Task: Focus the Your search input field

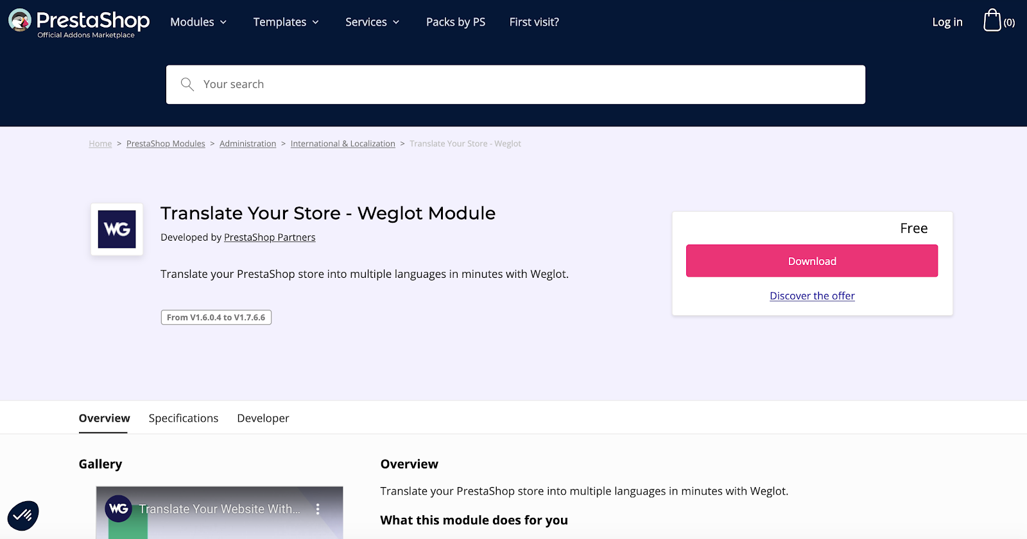Action: 515,84
